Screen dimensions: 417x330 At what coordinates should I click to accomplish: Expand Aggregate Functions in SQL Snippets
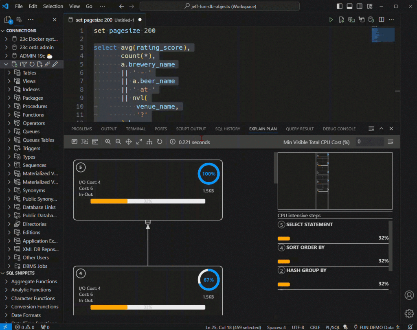click(34, 282)
